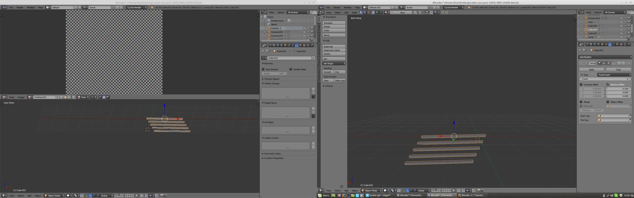Image resolution: width=634 pixels, height=198 pixels.
Task: Toggle selectability arrow for Camera.001 row
Action: click(x=308, y=32)
